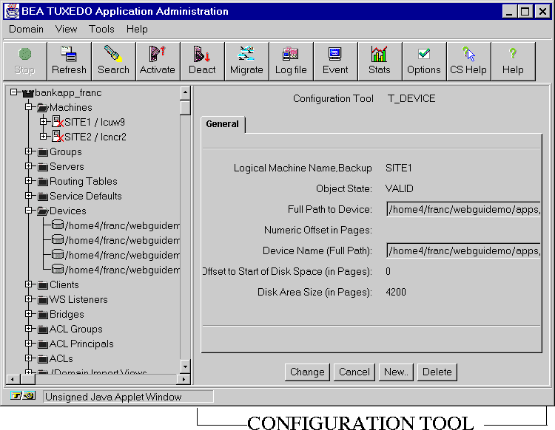Click the New.. button
555x430 pixels.
[x=396, y=372]
